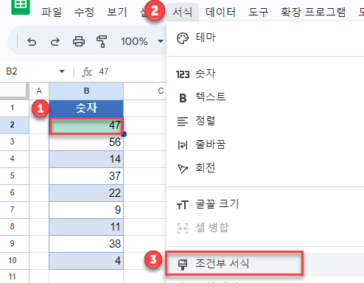Select cell containing 11

tap(86, 227)
